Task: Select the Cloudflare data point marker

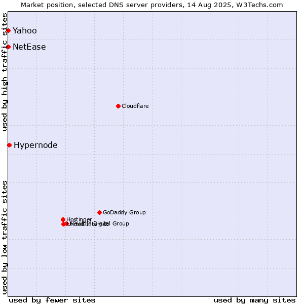Action: click(118, 106)
